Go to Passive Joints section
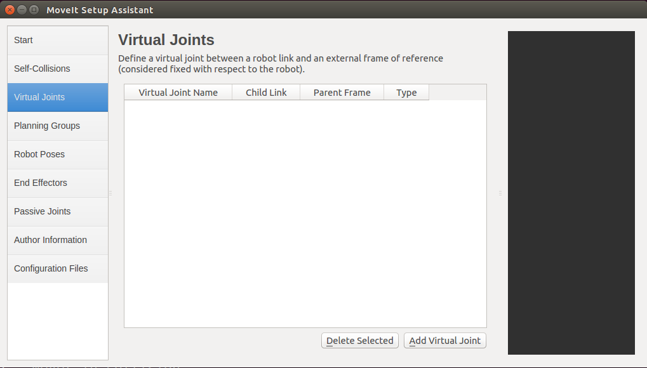Image resolution: width=647 pixels, height=368 pixels. pos(58,212)
